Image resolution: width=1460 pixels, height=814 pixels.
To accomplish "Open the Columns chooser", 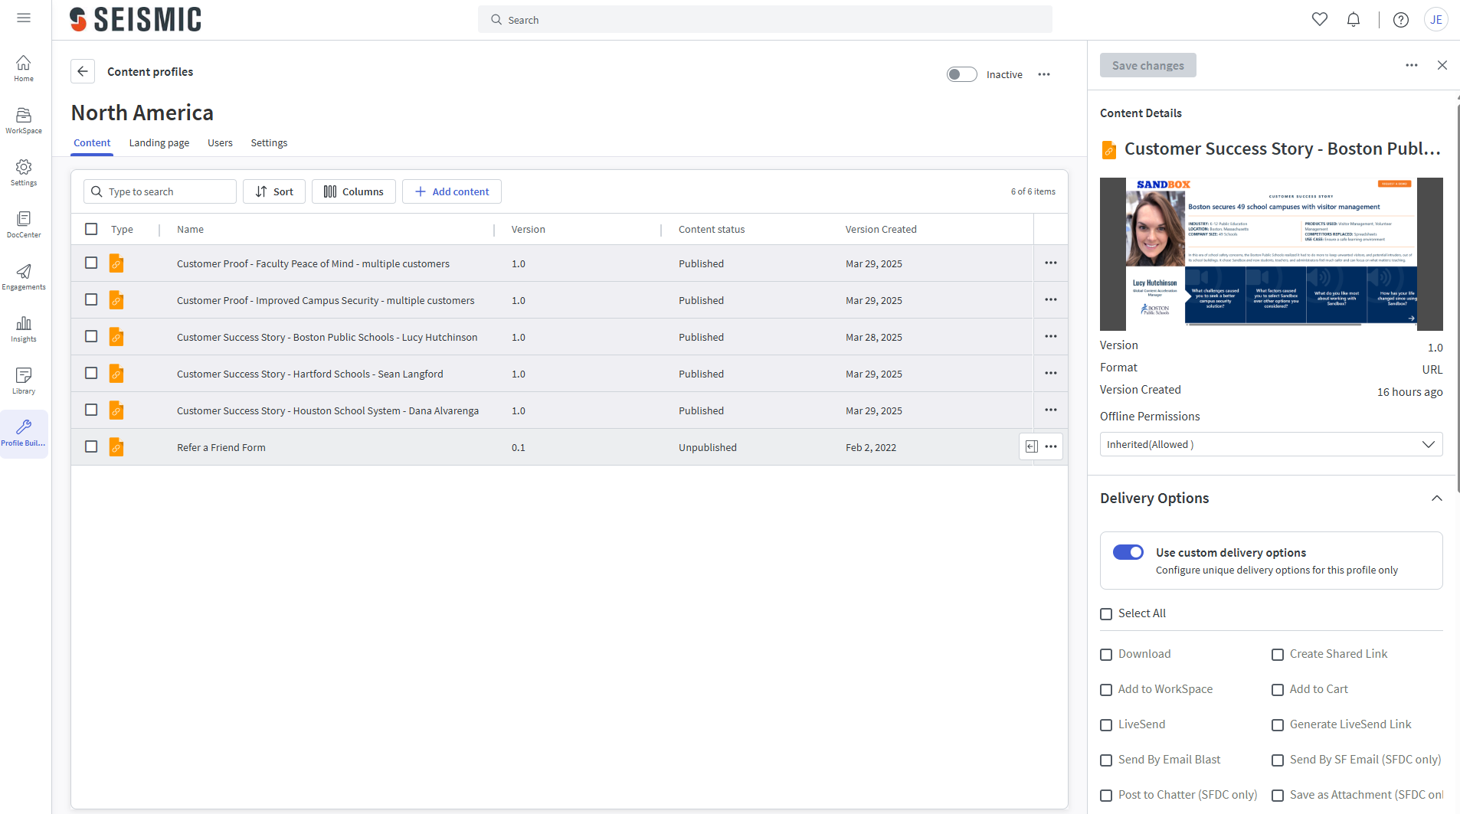I will tap(353, 191).
